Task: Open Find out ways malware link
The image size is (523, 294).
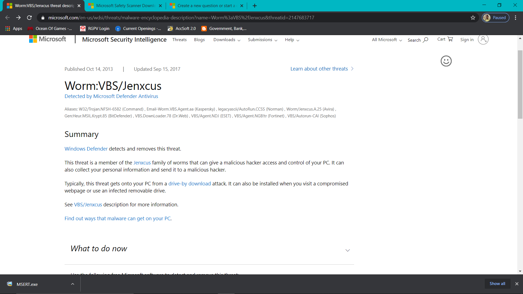Action: pos(118,219)
